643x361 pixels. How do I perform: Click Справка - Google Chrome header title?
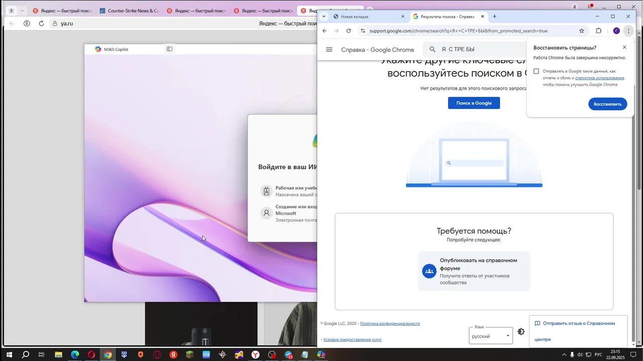click(x=377, y=50)
